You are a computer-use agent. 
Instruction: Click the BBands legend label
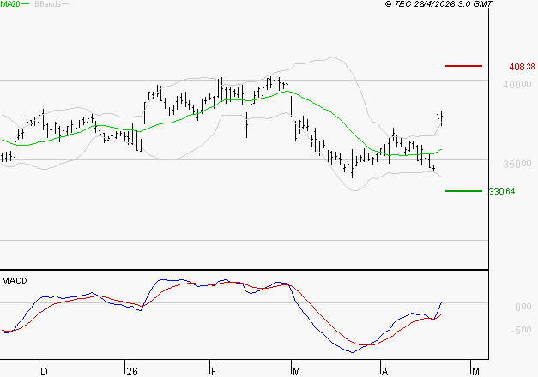(x=48, y=4)
